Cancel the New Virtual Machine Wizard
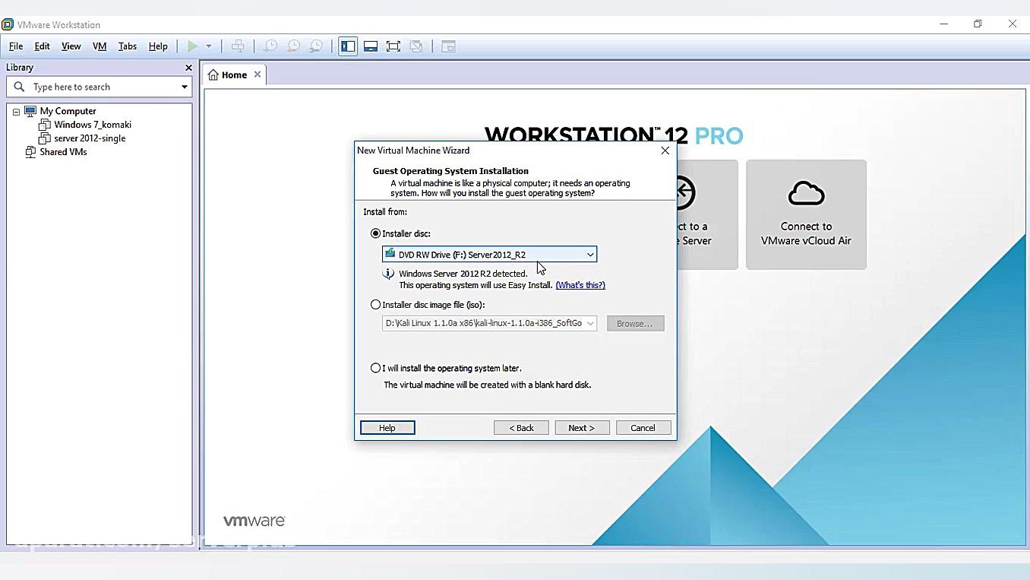 pos(643,428)
